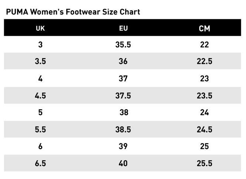Select EU size 39 cell
This screenshot has width=246, height=179.
pos(123,146)
